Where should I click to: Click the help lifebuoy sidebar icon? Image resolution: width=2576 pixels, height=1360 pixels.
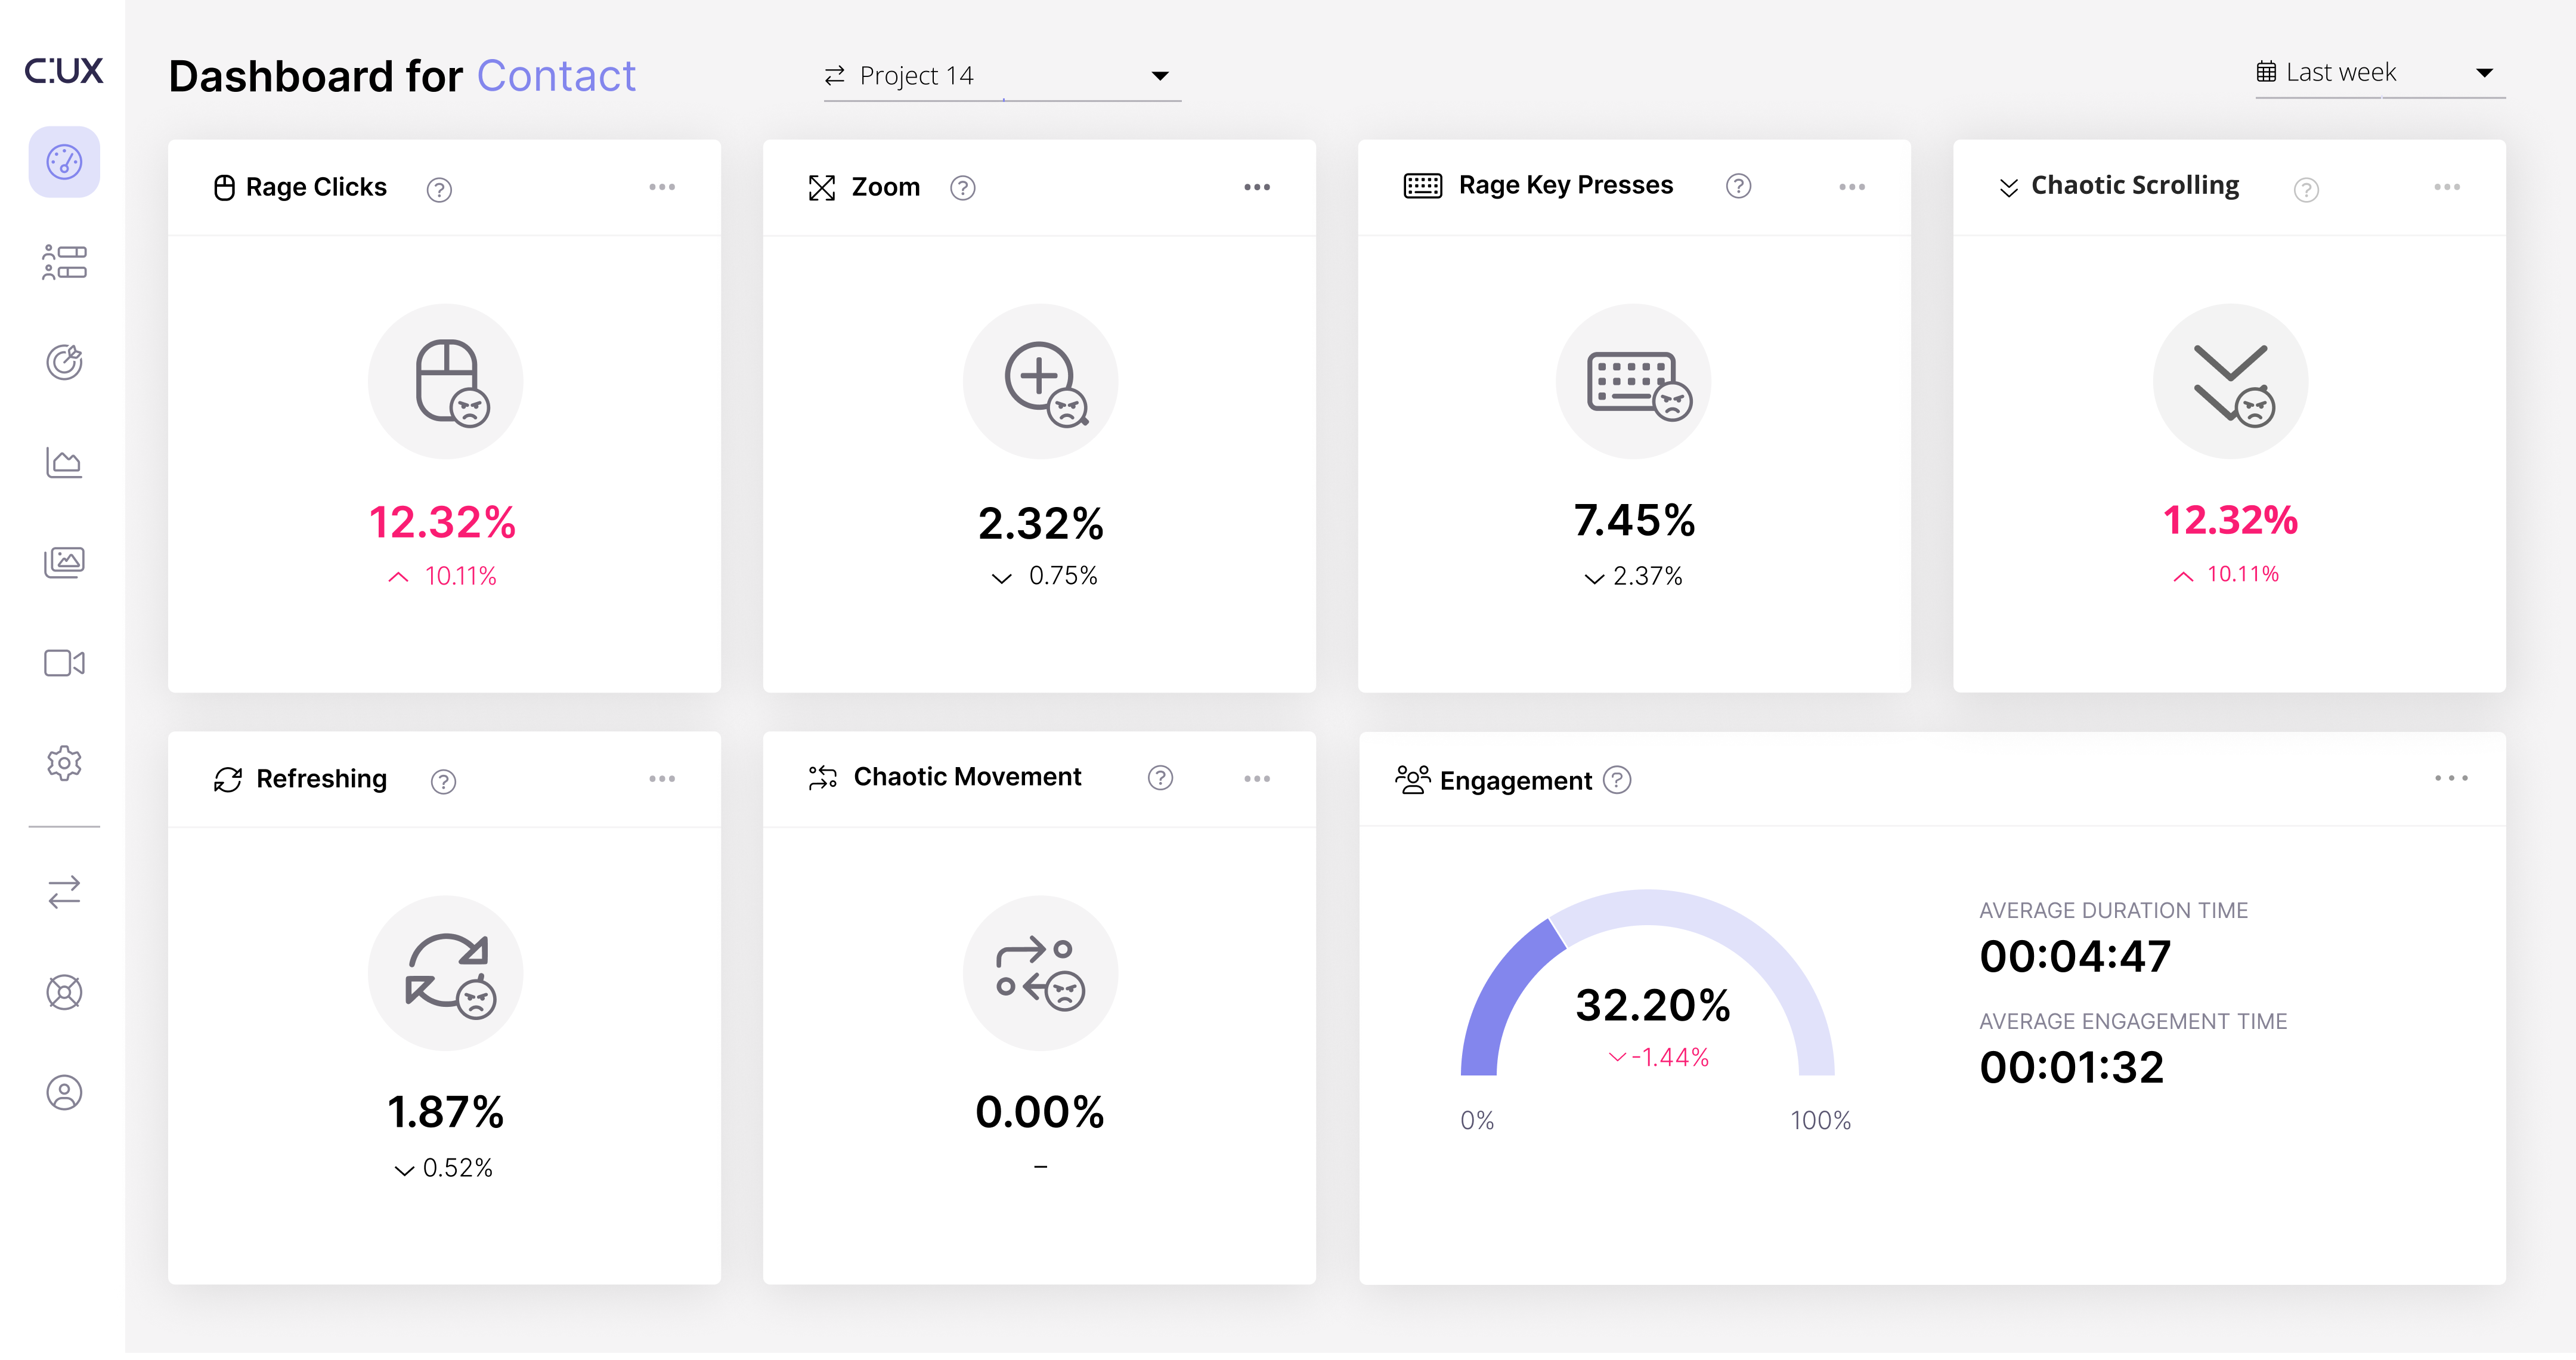click(64, 992)
